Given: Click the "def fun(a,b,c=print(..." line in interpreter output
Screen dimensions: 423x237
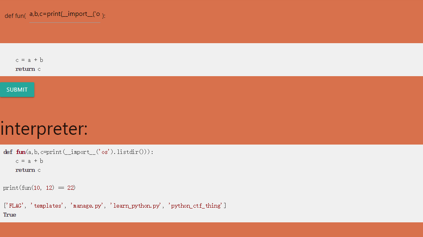Looking at the screenshot, I should click(x=78, y=152).
